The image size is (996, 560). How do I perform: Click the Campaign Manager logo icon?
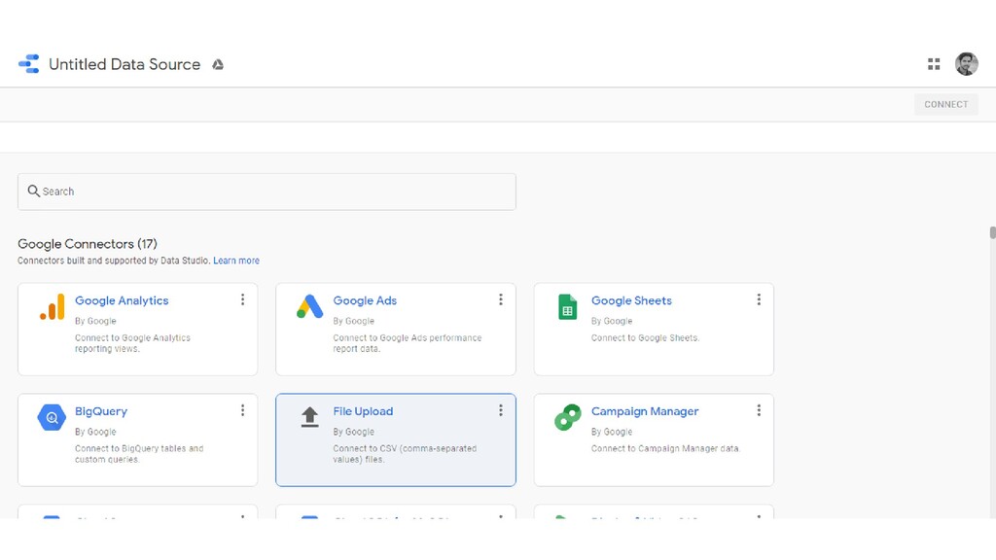(x=567, y=418)
